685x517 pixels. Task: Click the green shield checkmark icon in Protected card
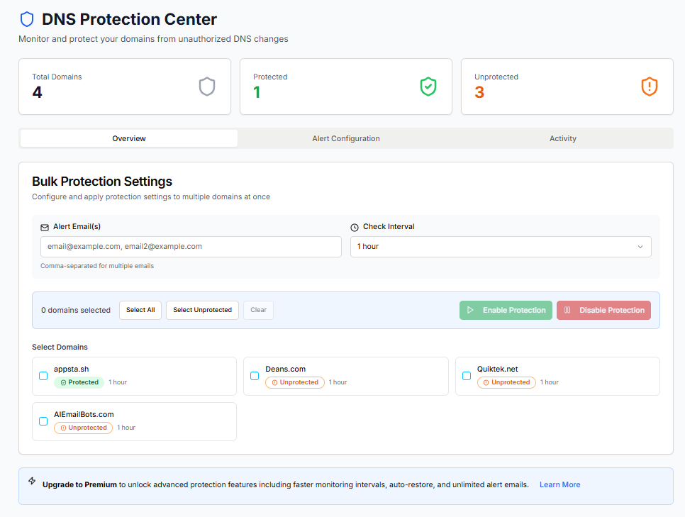coord(428,87)
